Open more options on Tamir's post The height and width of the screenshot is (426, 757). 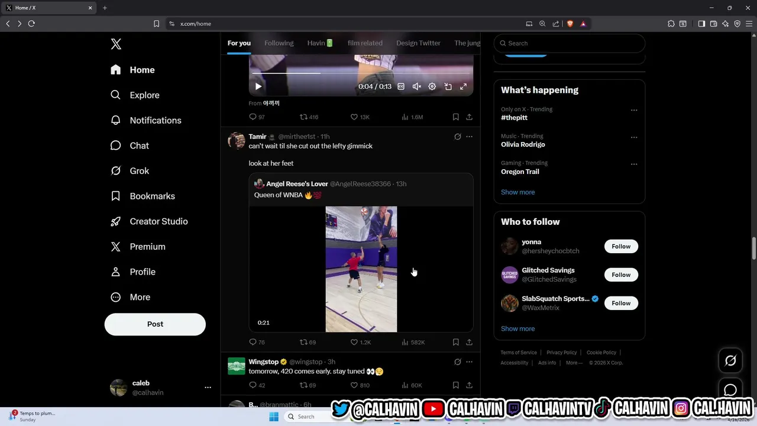point(469,137)
